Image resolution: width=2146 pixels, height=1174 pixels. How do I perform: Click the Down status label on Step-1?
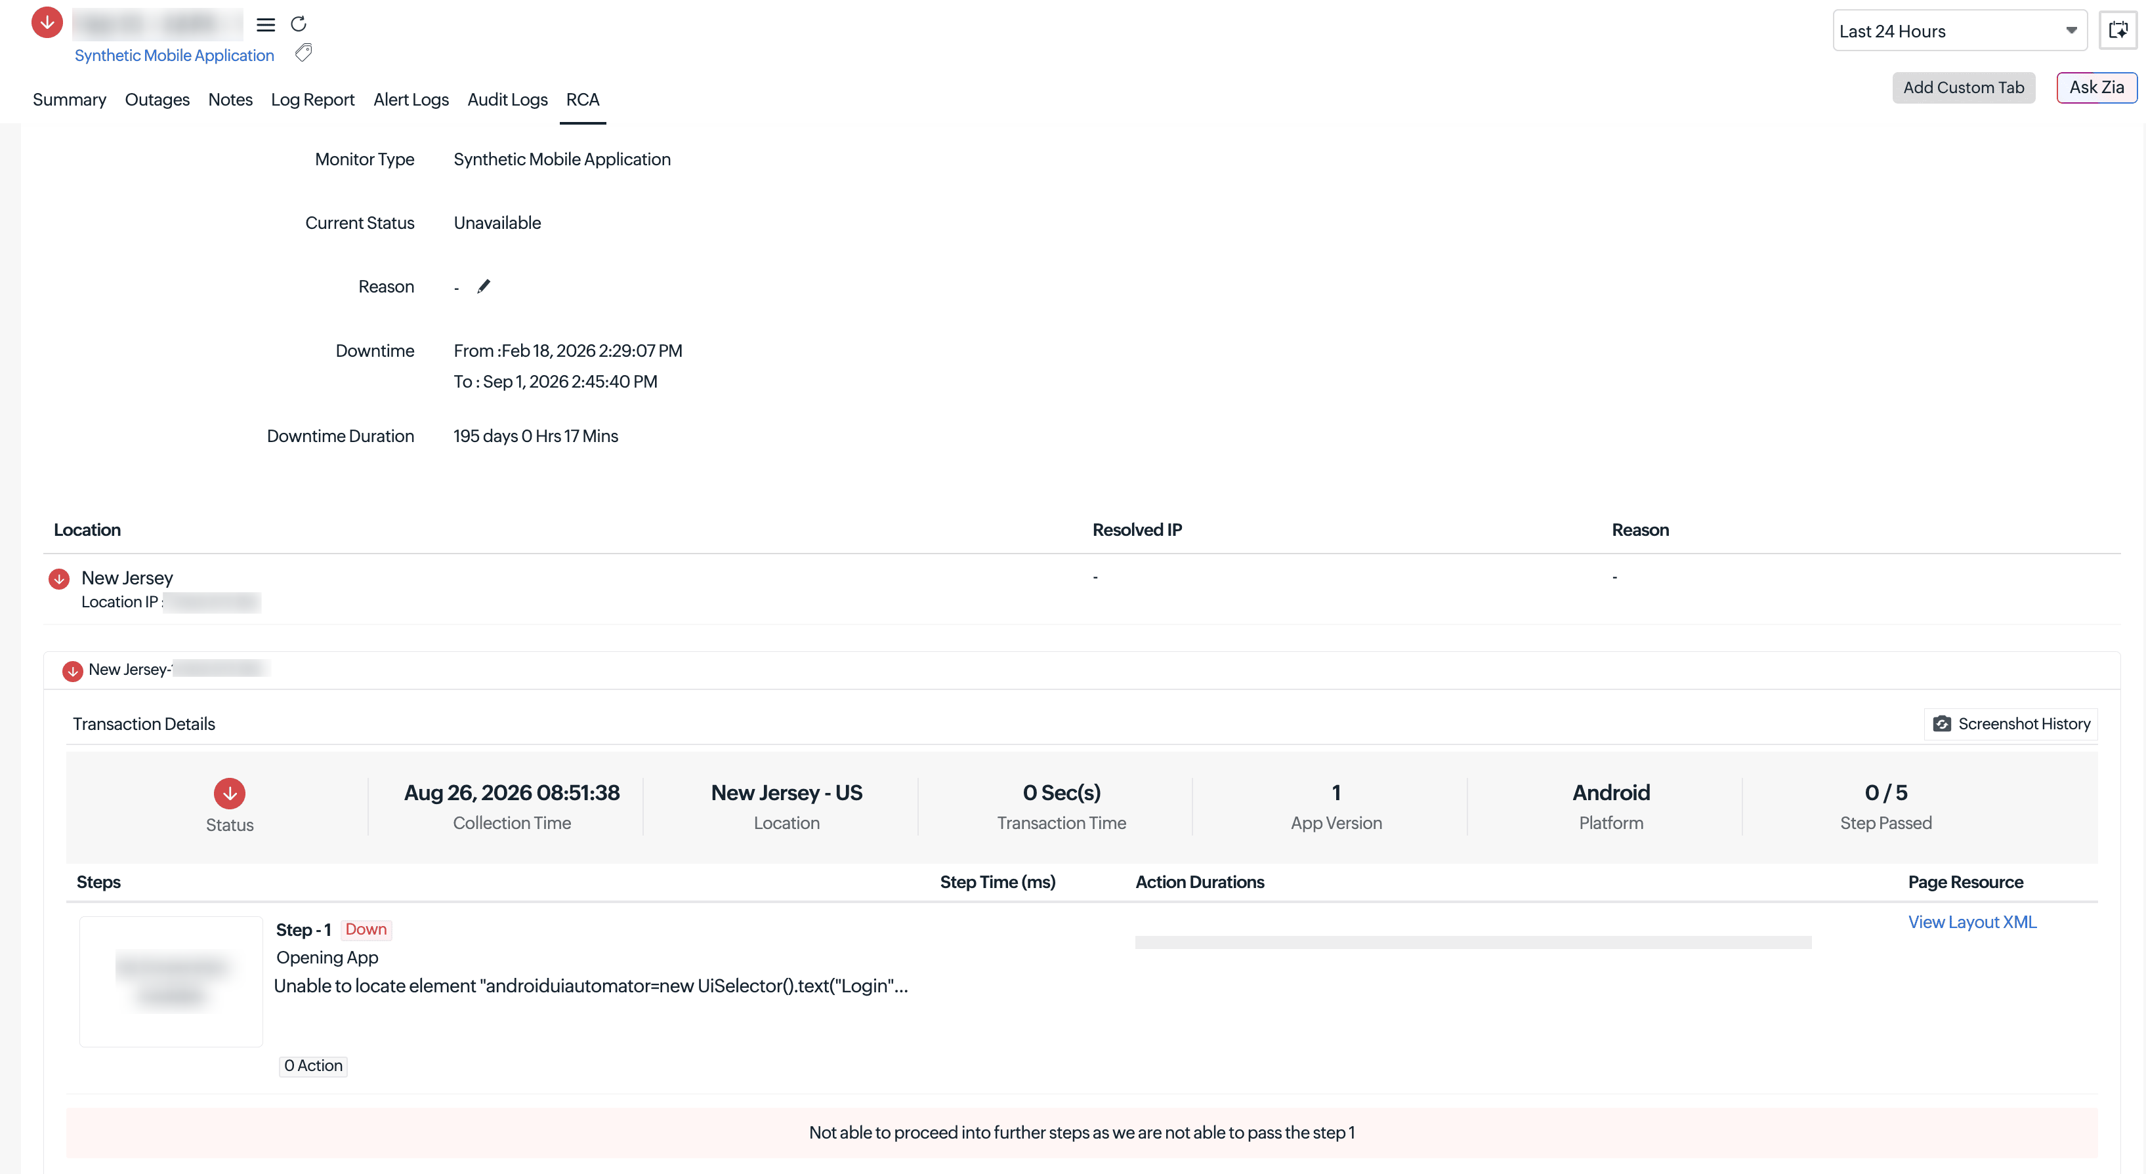point(366,929)
